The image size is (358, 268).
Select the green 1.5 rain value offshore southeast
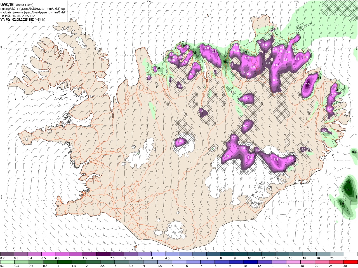pos(347,190)
